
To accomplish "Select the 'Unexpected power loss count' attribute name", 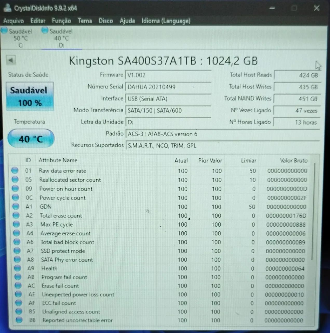I will point(78,294).
